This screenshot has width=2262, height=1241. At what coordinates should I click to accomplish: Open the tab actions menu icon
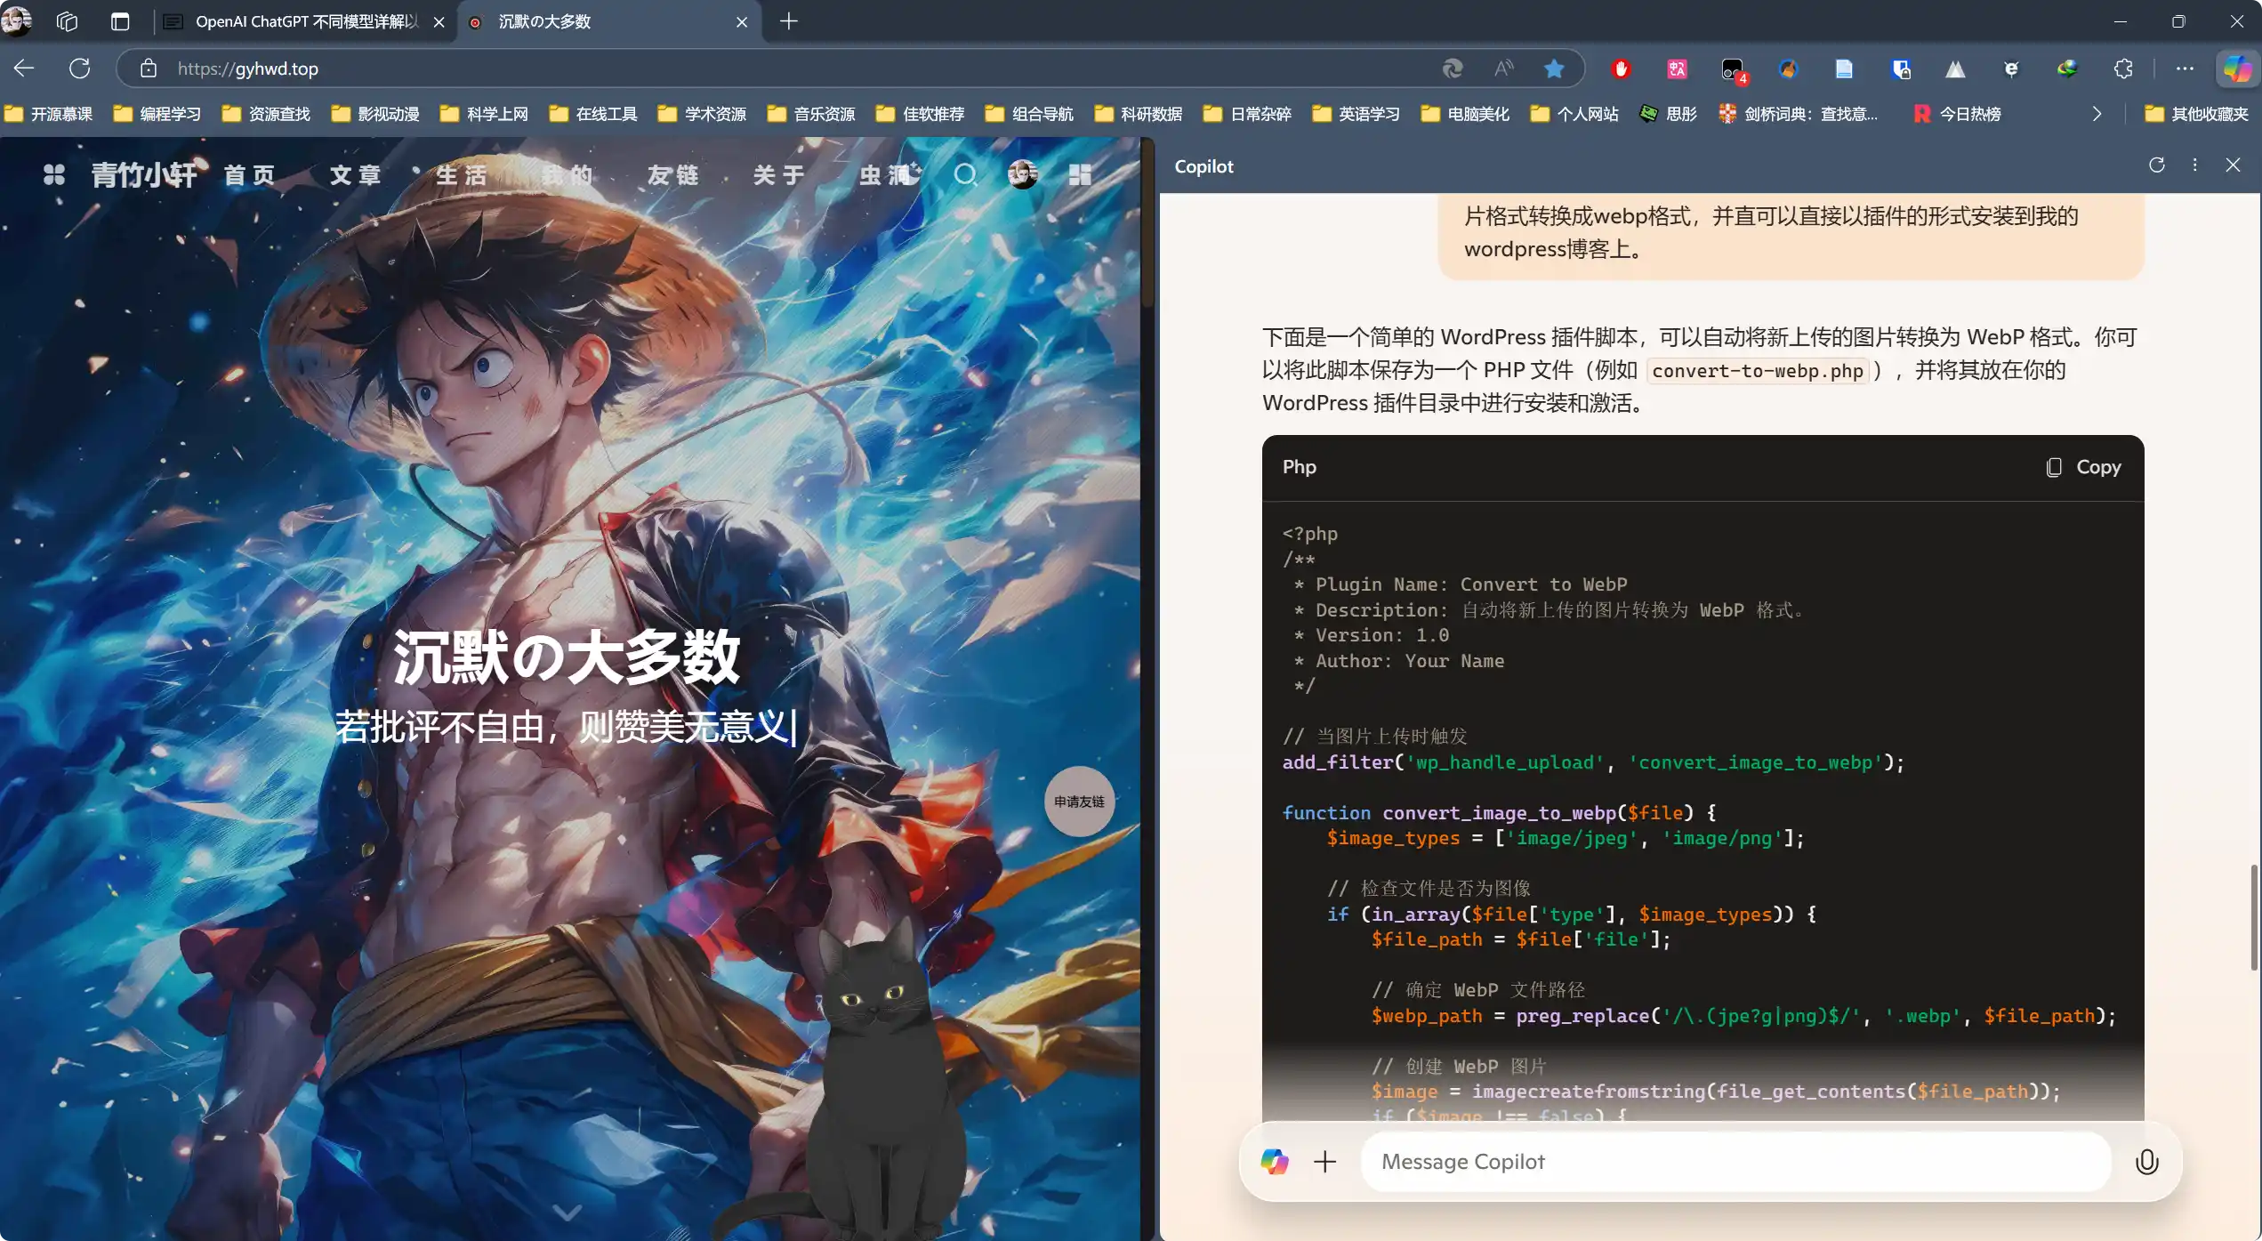pos(120,21)
